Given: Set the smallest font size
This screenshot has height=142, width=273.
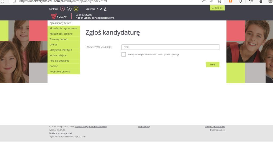Looking at the screenshot, I should [98, 9].
